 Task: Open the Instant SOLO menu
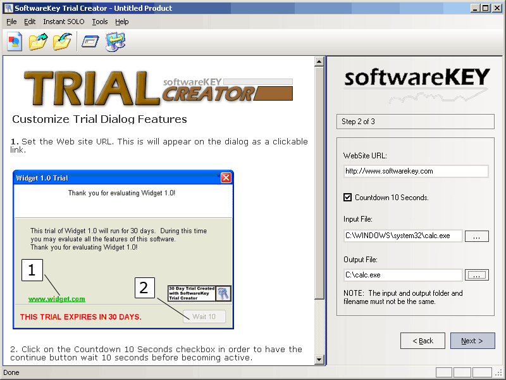(x=64, y=22)
